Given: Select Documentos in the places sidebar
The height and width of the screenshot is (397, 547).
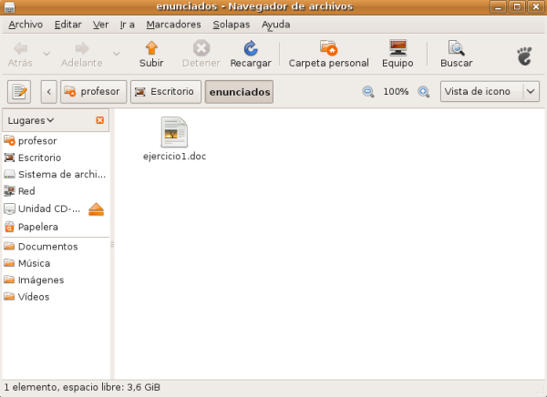Looking at the screenshot, I should pyautogui.click(x=47, y=247).
